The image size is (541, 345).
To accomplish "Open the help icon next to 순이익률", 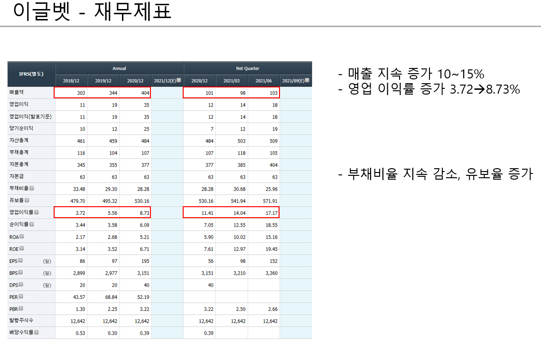I will tap(32, 224).
